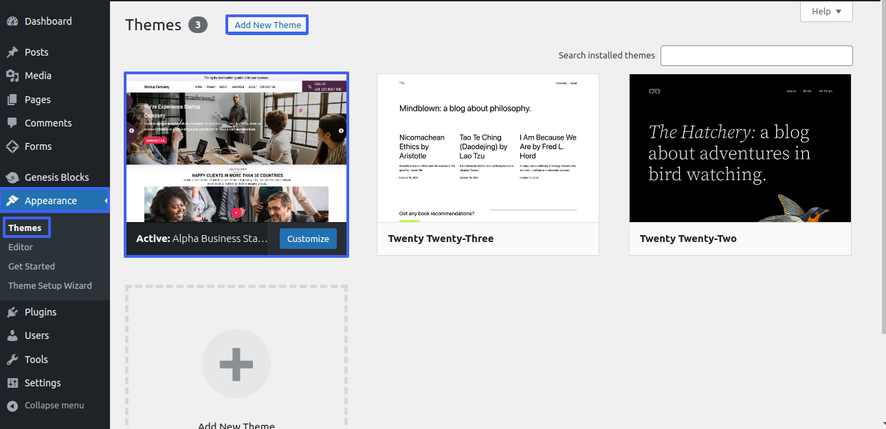This screenshot has height=429, width=886.
Task: Select the Twenty Twenty-Two theme preview
Action: (x=740, y=148)
